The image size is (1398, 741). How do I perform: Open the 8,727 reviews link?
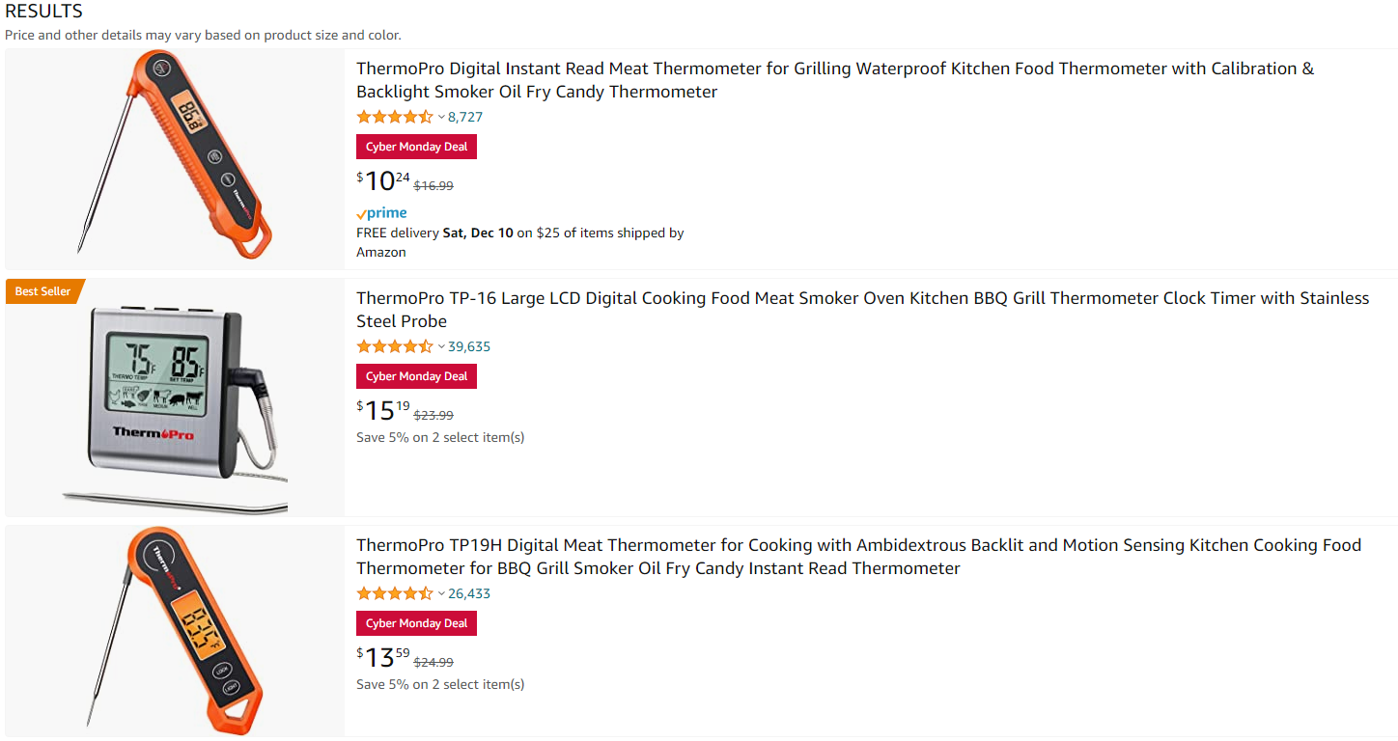[x=465, y=117]
